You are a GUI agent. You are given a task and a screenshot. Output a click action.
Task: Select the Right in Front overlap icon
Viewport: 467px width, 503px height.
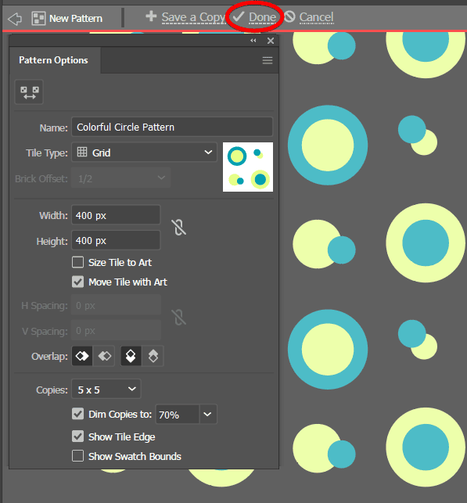[104, 356]
